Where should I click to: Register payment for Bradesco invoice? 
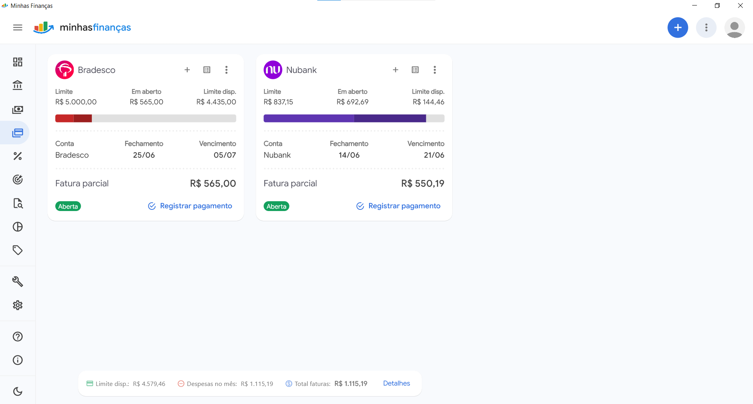click(x=190, y=206)
